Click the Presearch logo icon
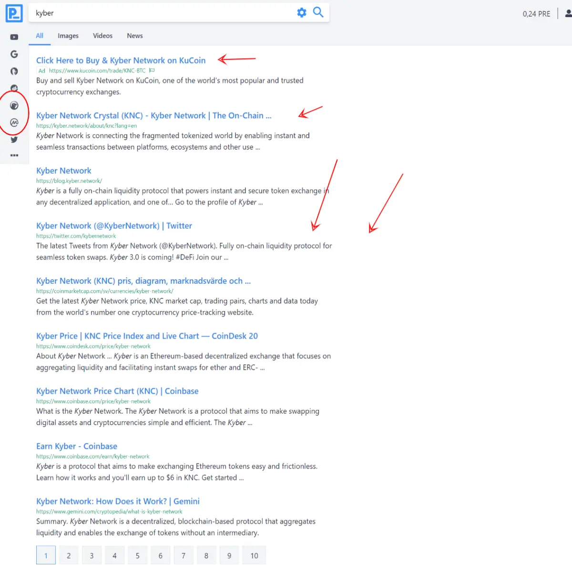572x572 pixels. [14, 13]
